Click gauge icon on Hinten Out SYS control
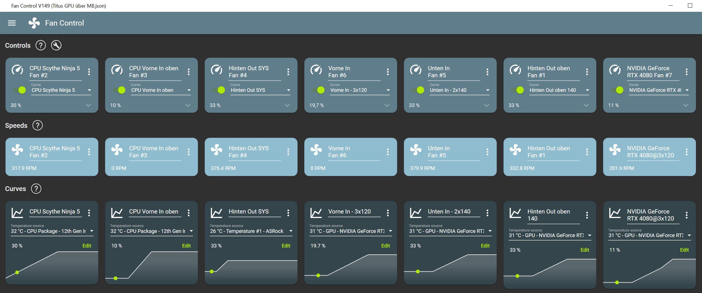702x293 pixels. (x=217, y=70)
